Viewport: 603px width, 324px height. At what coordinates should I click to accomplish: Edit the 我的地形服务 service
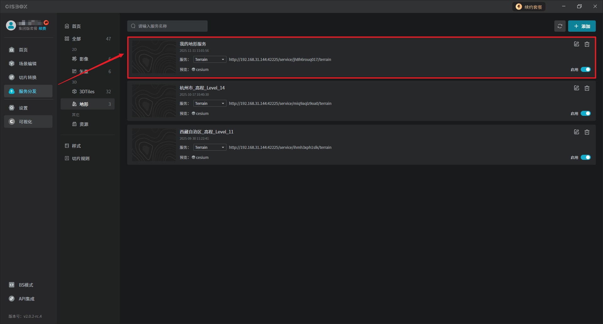pyautogui.click(x=576, y=44)
